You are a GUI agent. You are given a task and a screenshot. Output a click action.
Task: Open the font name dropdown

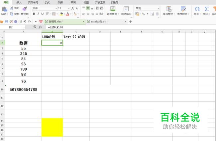coord(56,8)
